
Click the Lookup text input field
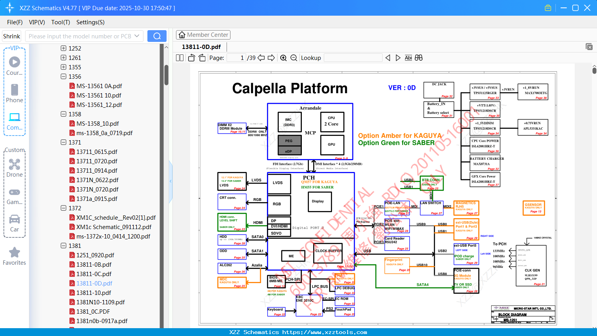click(353, 58)
